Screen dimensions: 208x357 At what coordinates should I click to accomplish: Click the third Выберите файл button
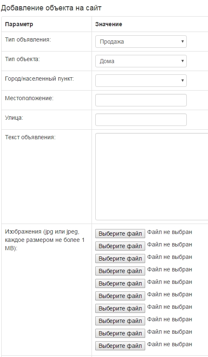tap(120, 259)
